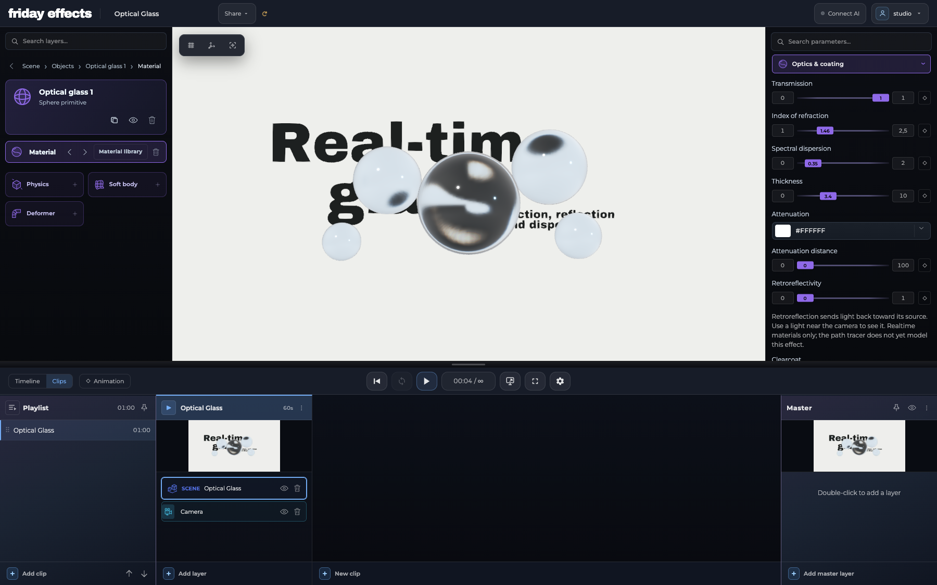Viewport: 937px width, 585px height.
Task: Go to next material arrow
Action: tap(85, 152)
